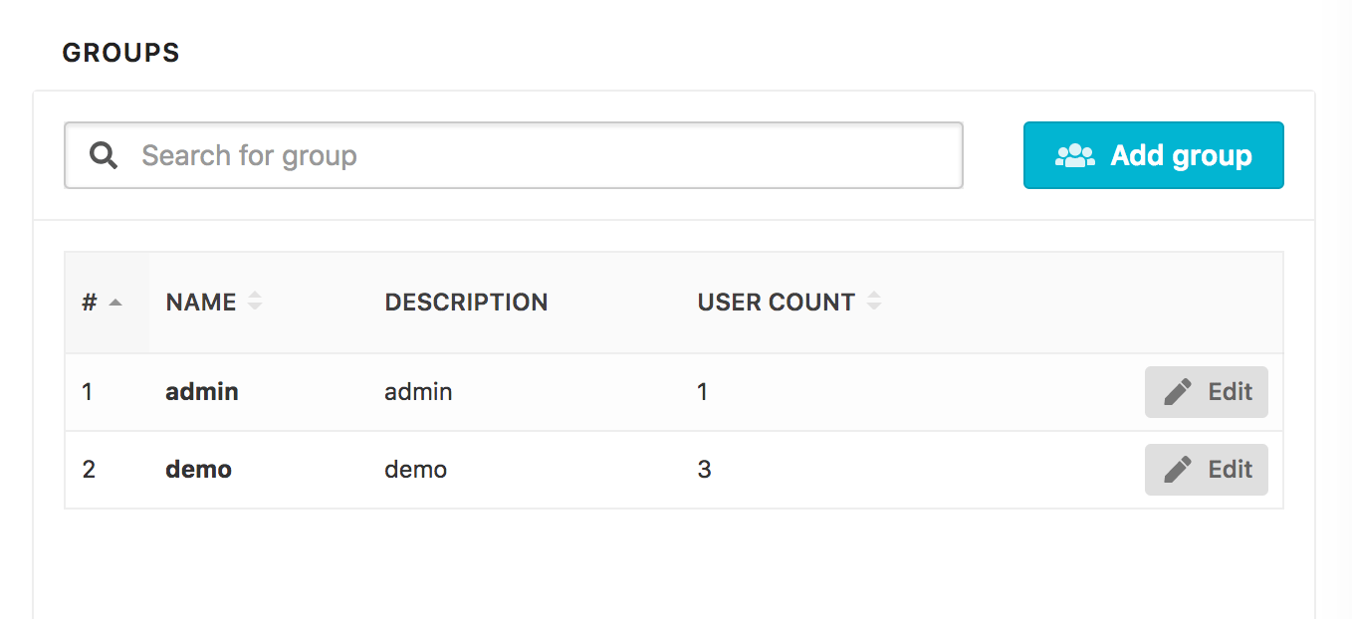Image resolution: width=1352 pixels, height=619 pixels.
Task: Click the Add group button
Action: (x=1153, y=155)
